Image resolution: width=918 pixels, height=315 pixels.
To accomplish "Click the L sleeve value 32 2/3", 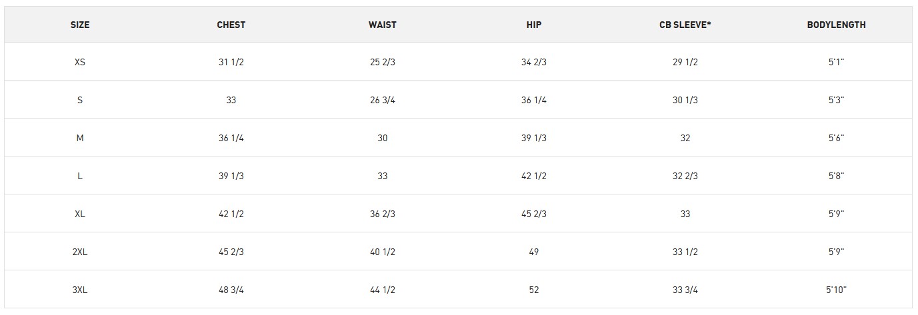I will click(685, 176).
